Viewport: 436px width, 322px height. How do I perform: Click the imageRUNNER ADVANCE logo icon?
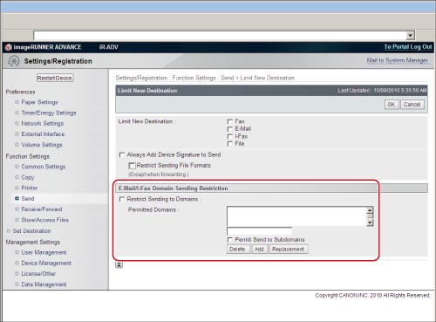point(9,47)
